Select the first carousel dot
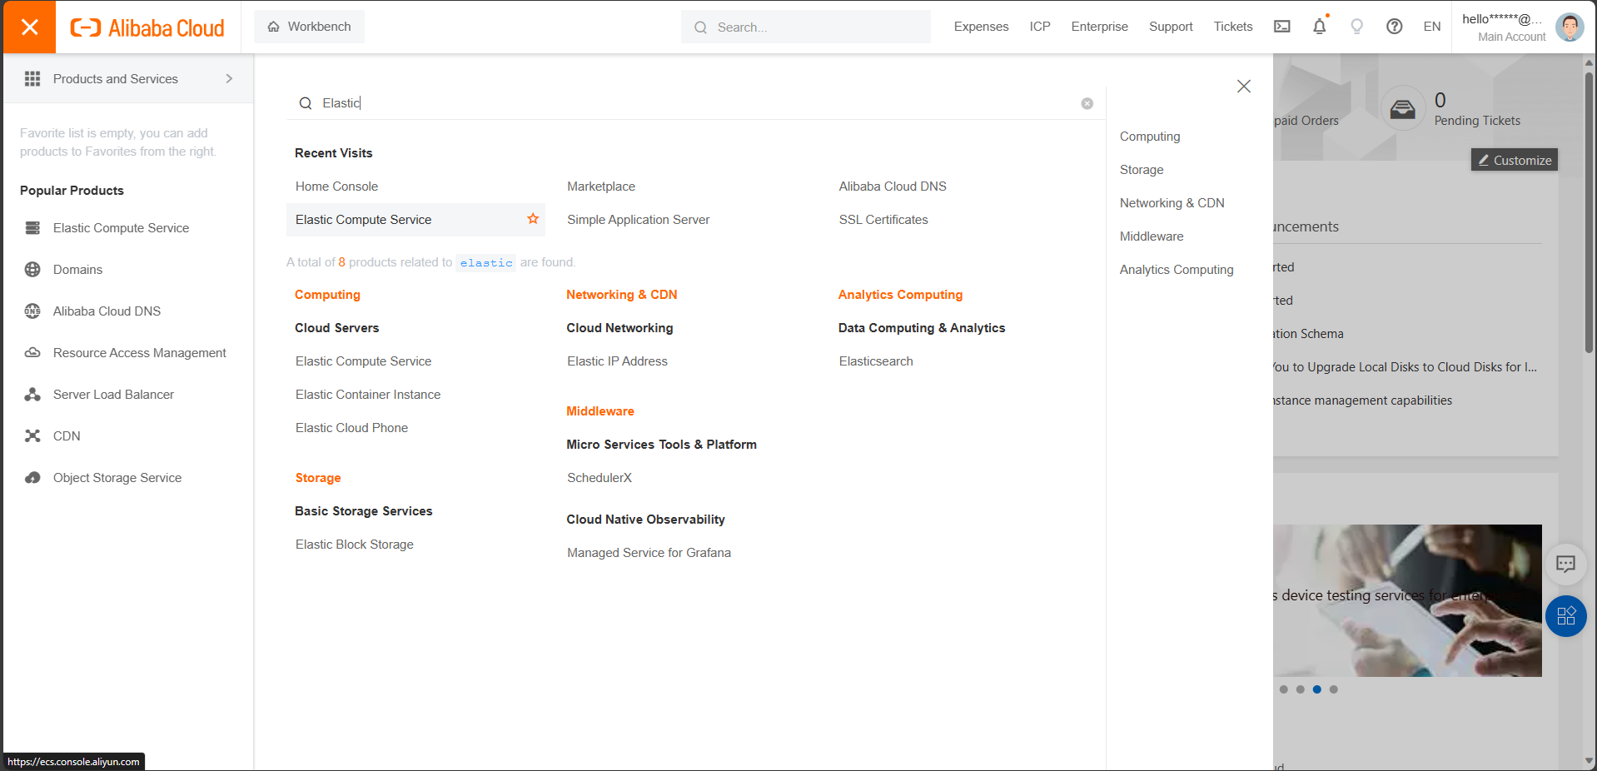1597x771 pixels. point(1283,689)
